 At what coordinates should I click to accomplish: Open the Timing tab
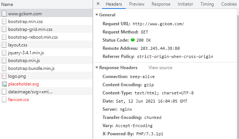pyautogui.click(x=207, y=4)
